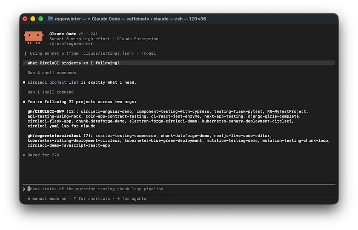The image size is (358, 230).
Task: Click the /Users/rogerwinter path
Action: (x=71, y=44)
